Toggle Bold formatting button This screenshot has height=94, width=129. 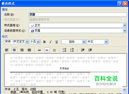click(44, 42)
